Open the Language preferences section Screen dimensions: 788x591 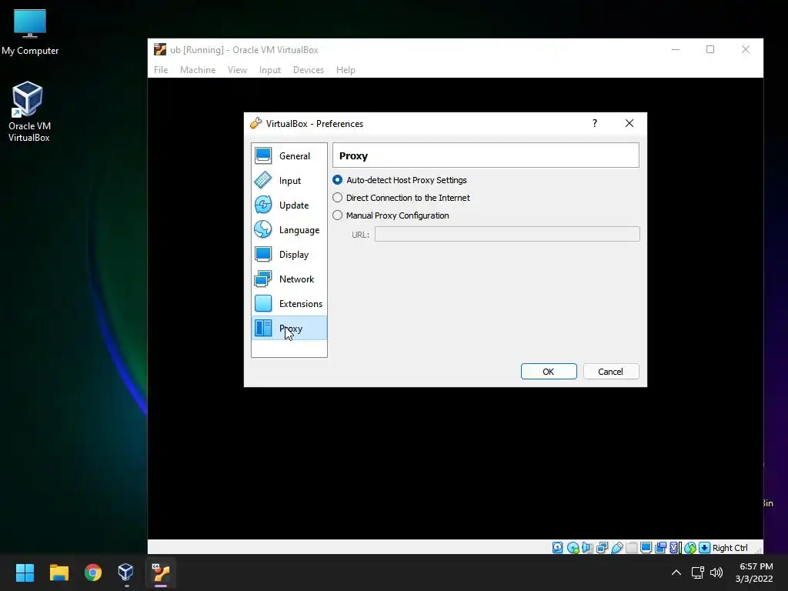[x=289, y=229]
